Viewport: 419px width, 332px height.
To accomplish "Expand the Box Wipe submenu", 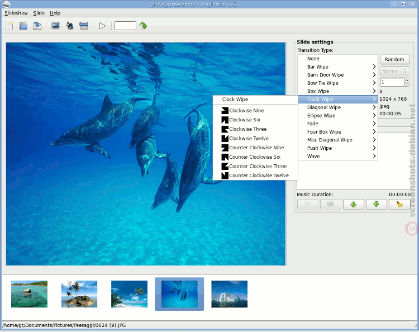I will pyautogui.click(x=337, y=91).
